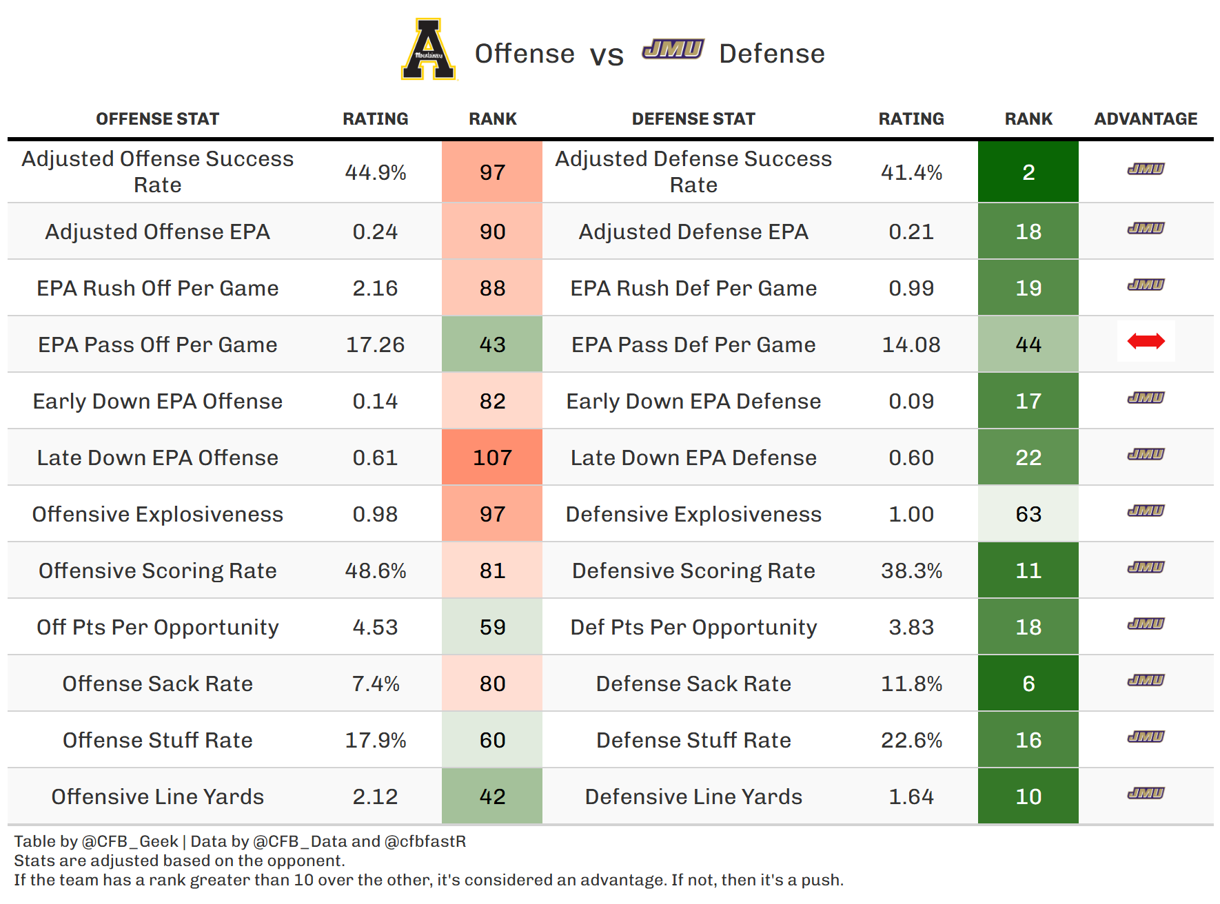
Task: Click the red double-arrow push icon
Action: [x=1146, y=341]
